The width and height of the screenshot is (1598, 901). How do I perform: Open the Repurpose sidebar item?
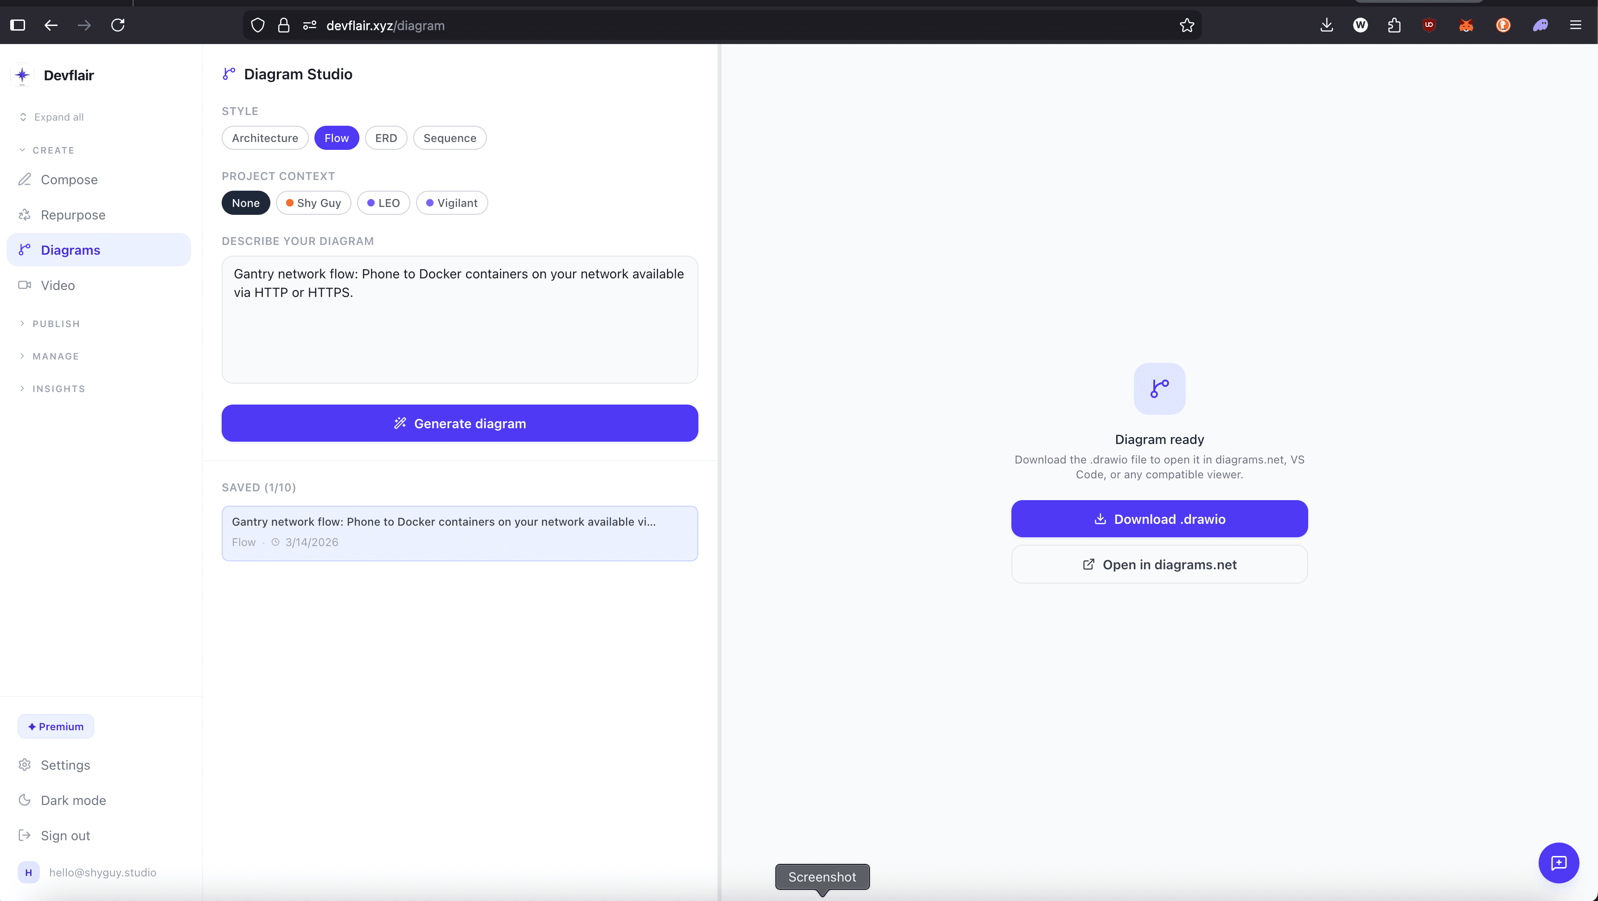click(x=73, y=215)
